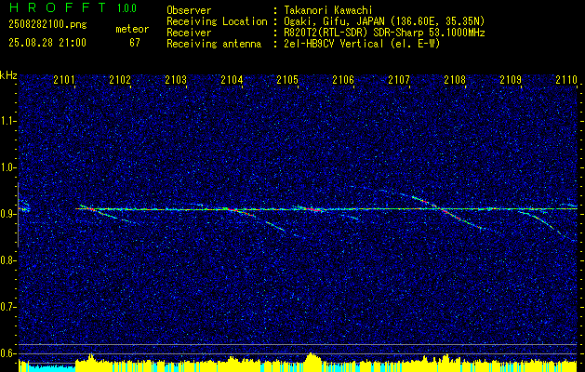Click the 2102 time marker
The width and height of the screenshot is (585, 372).
(x=120, y=80)
